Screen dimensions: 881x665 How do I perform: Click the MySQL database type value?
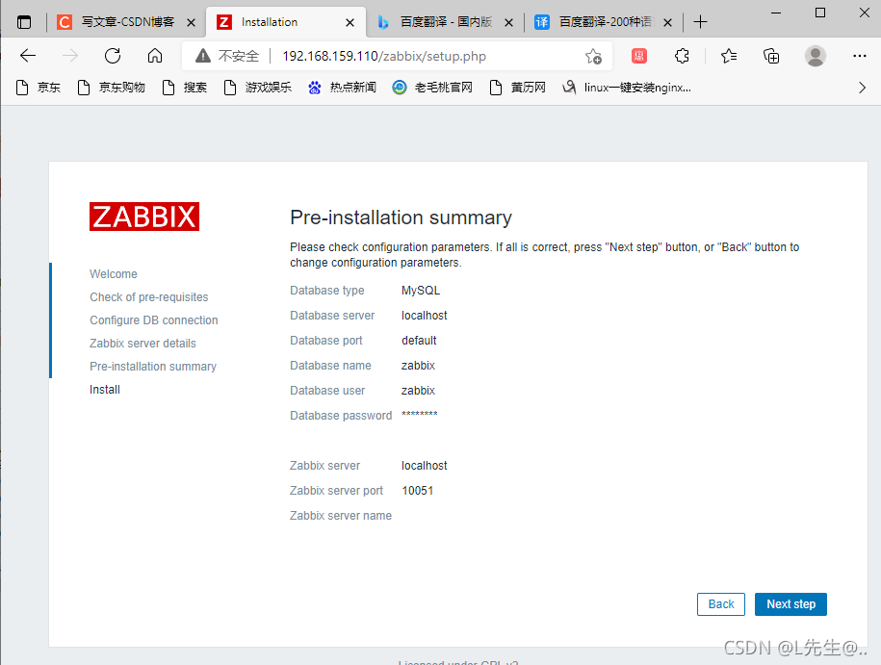[421, 291]
